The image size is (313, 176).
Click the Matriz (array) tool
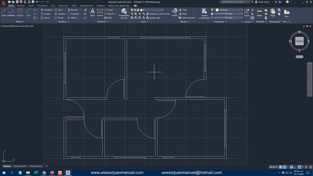[72, 18]
